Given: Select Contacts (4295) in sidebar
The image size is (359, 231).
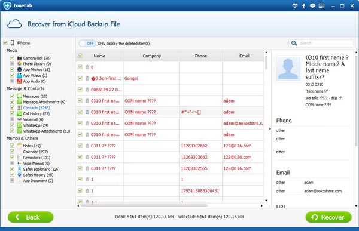Looking at the screenshot, I should [36, 107].
